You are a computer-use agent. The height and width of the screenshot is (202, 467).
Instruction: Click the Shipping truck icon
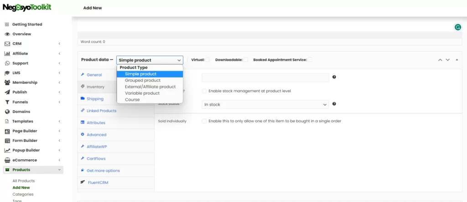pyautogui.click(x=83, y=98)
